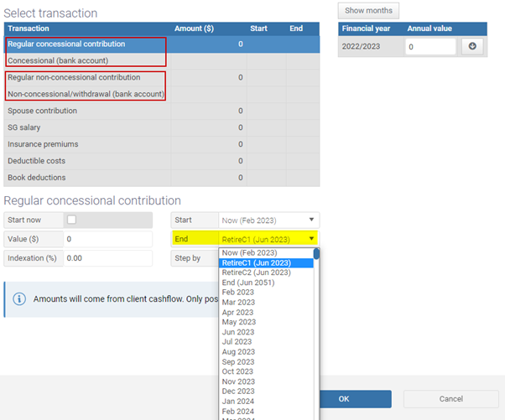Click the down-arrow icon beside Annual value
The height and width of the screenshot is (420, 505).
coord(471,46)
